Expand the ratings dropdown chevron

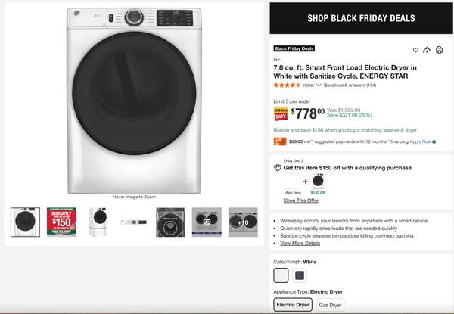(319, 85)
